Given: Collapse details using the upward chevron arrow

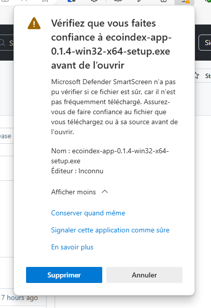Looking at the screenshot, I should 105,192.
